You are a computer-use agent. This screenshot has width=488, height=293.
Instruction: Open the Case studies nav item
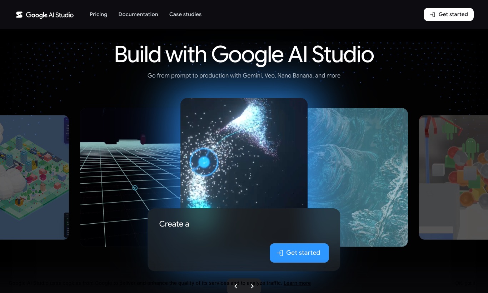[185, 14]
